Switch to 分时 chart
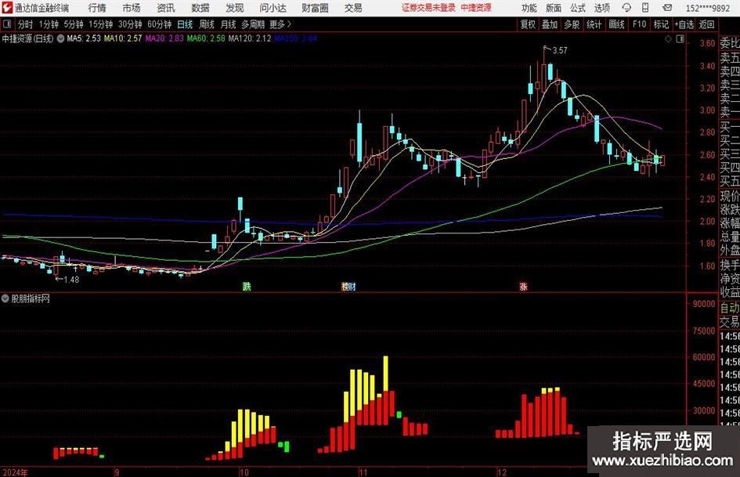The width and height of the screenshot is (740, 477). (26, 24)
